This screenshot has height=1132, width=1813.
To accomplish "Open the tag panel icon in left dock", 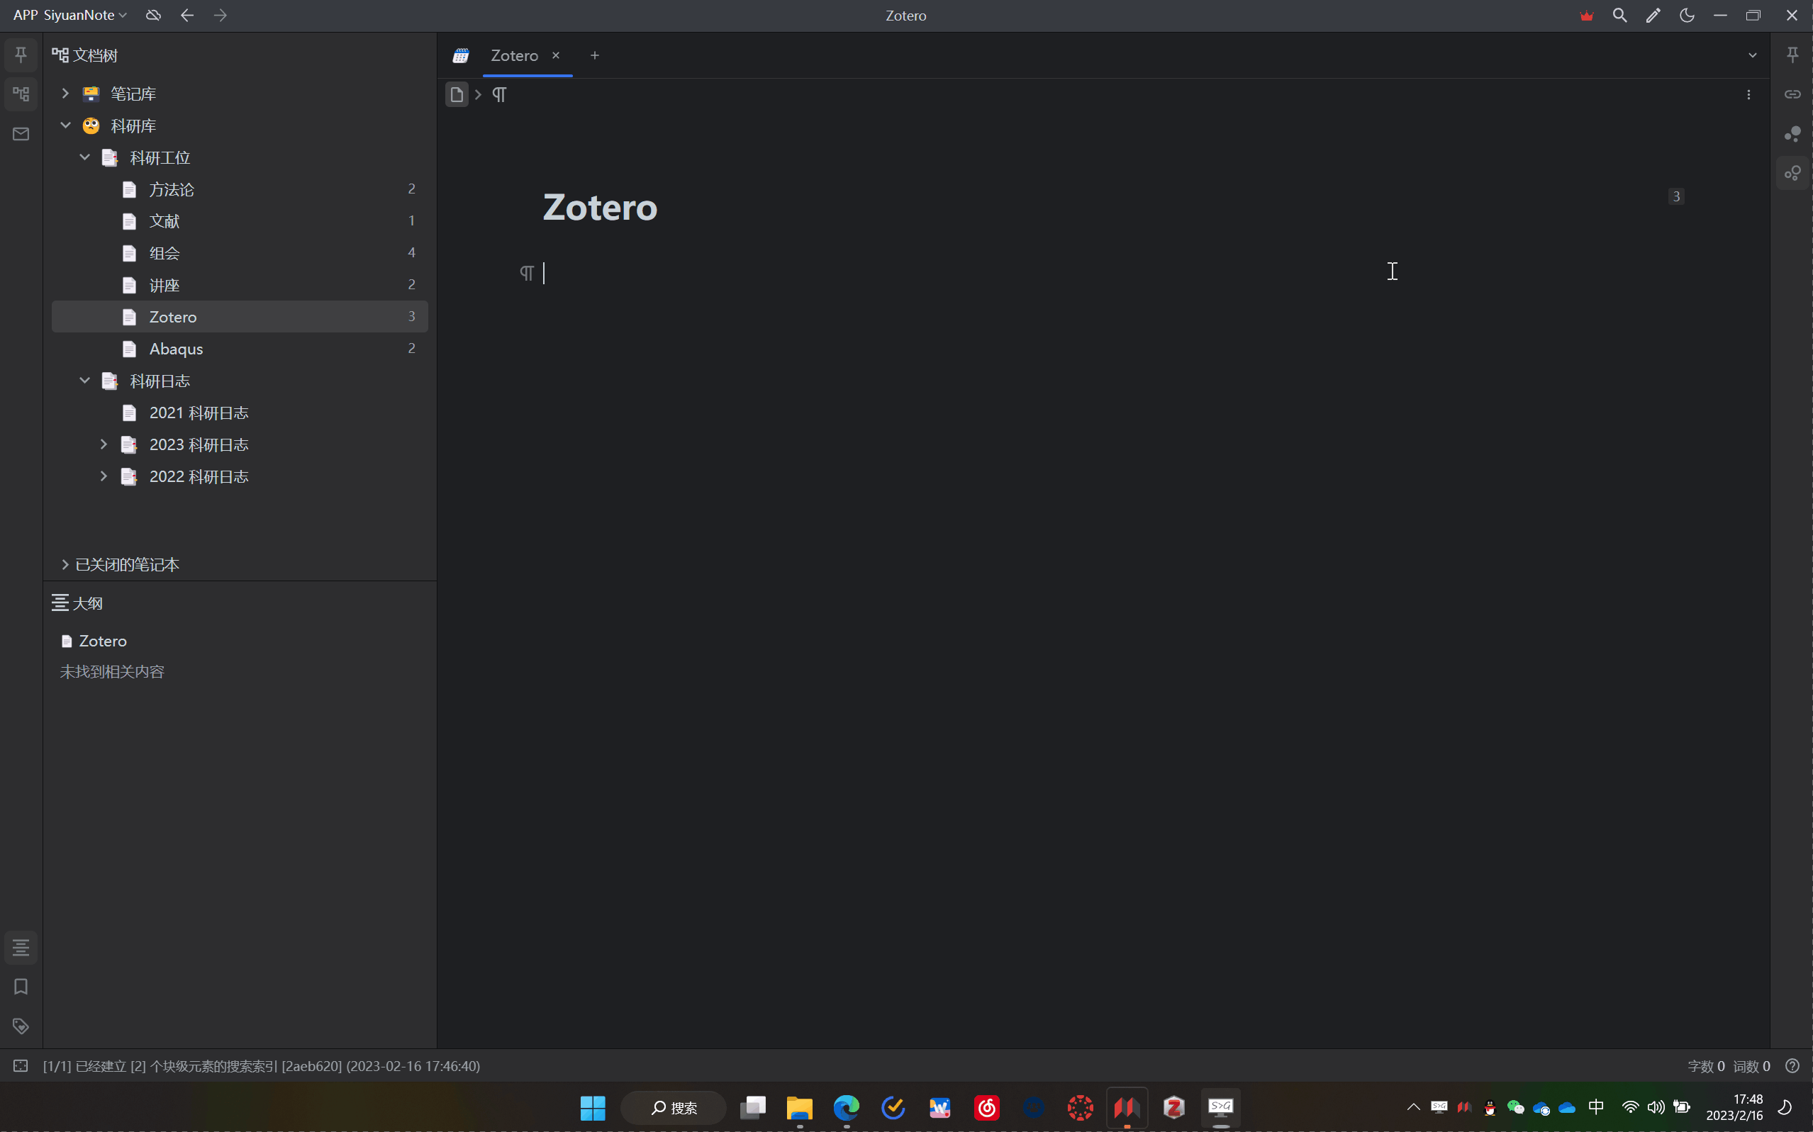I will [21, 1026].
